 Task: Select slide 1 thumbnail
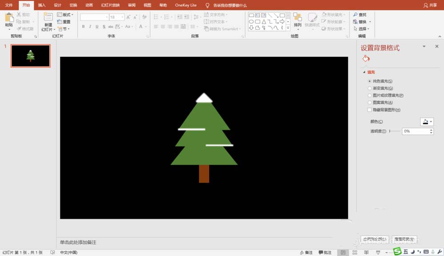point(31,56)
